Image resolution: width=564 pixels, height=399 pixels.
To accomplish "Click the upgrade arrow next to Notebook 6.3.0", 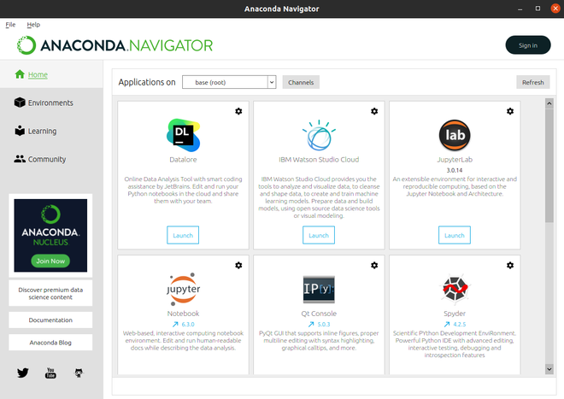I will [x=175, y=324].
